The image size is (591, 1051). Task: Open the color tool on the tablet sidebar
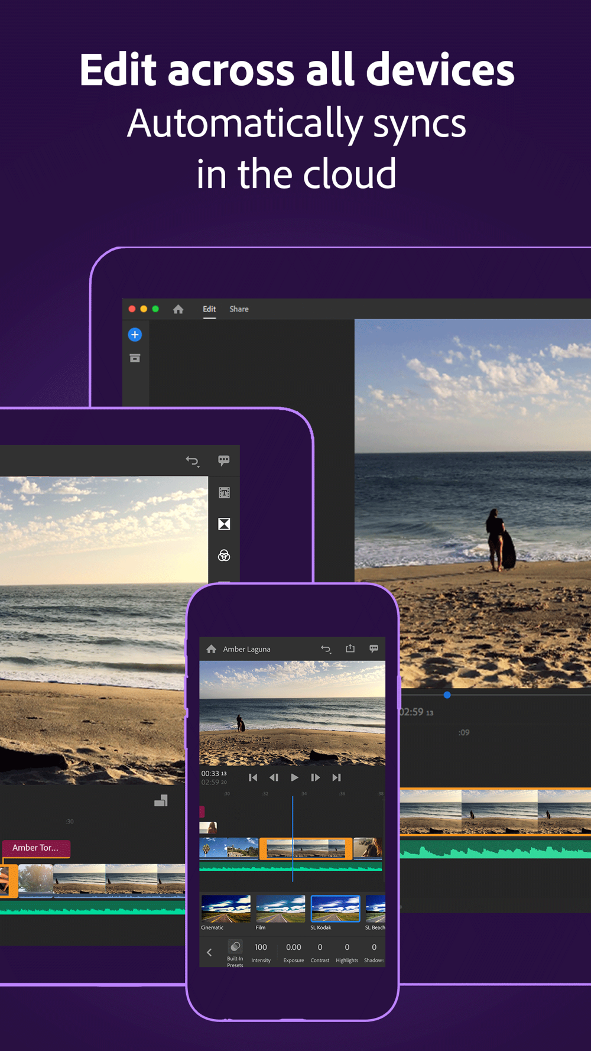(224, 556)
